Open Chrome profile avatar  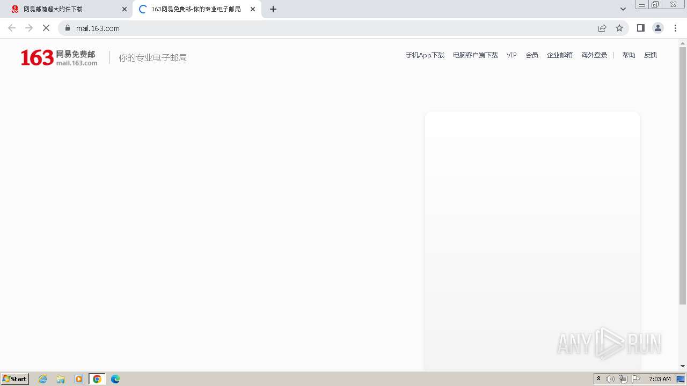pos(658,28)
